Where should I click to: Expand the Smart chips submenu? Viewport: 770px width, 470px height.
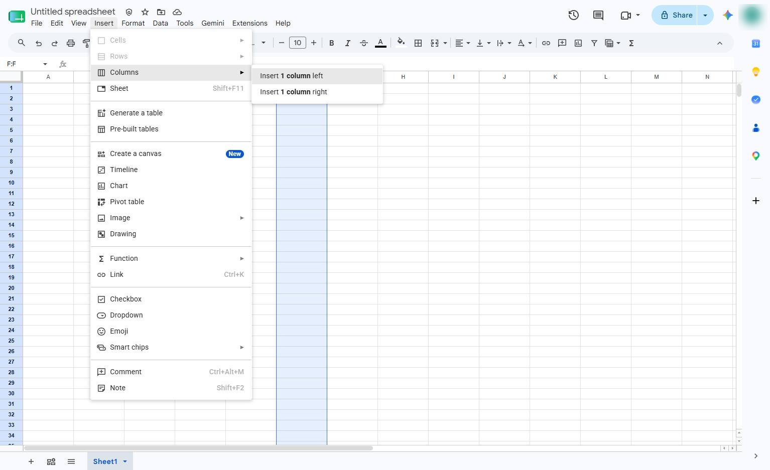[171, 347]
